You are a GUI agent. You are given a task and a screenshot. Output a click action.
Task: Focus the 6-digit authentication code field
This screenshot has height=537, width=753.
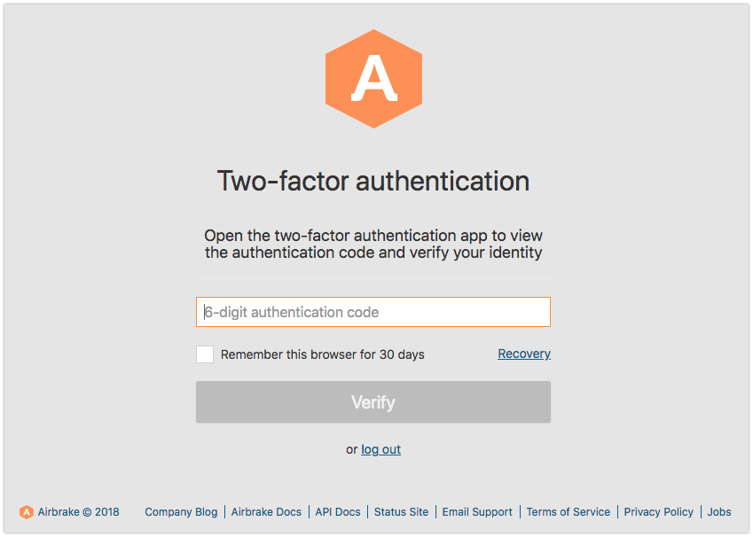(x=373, y=312)
